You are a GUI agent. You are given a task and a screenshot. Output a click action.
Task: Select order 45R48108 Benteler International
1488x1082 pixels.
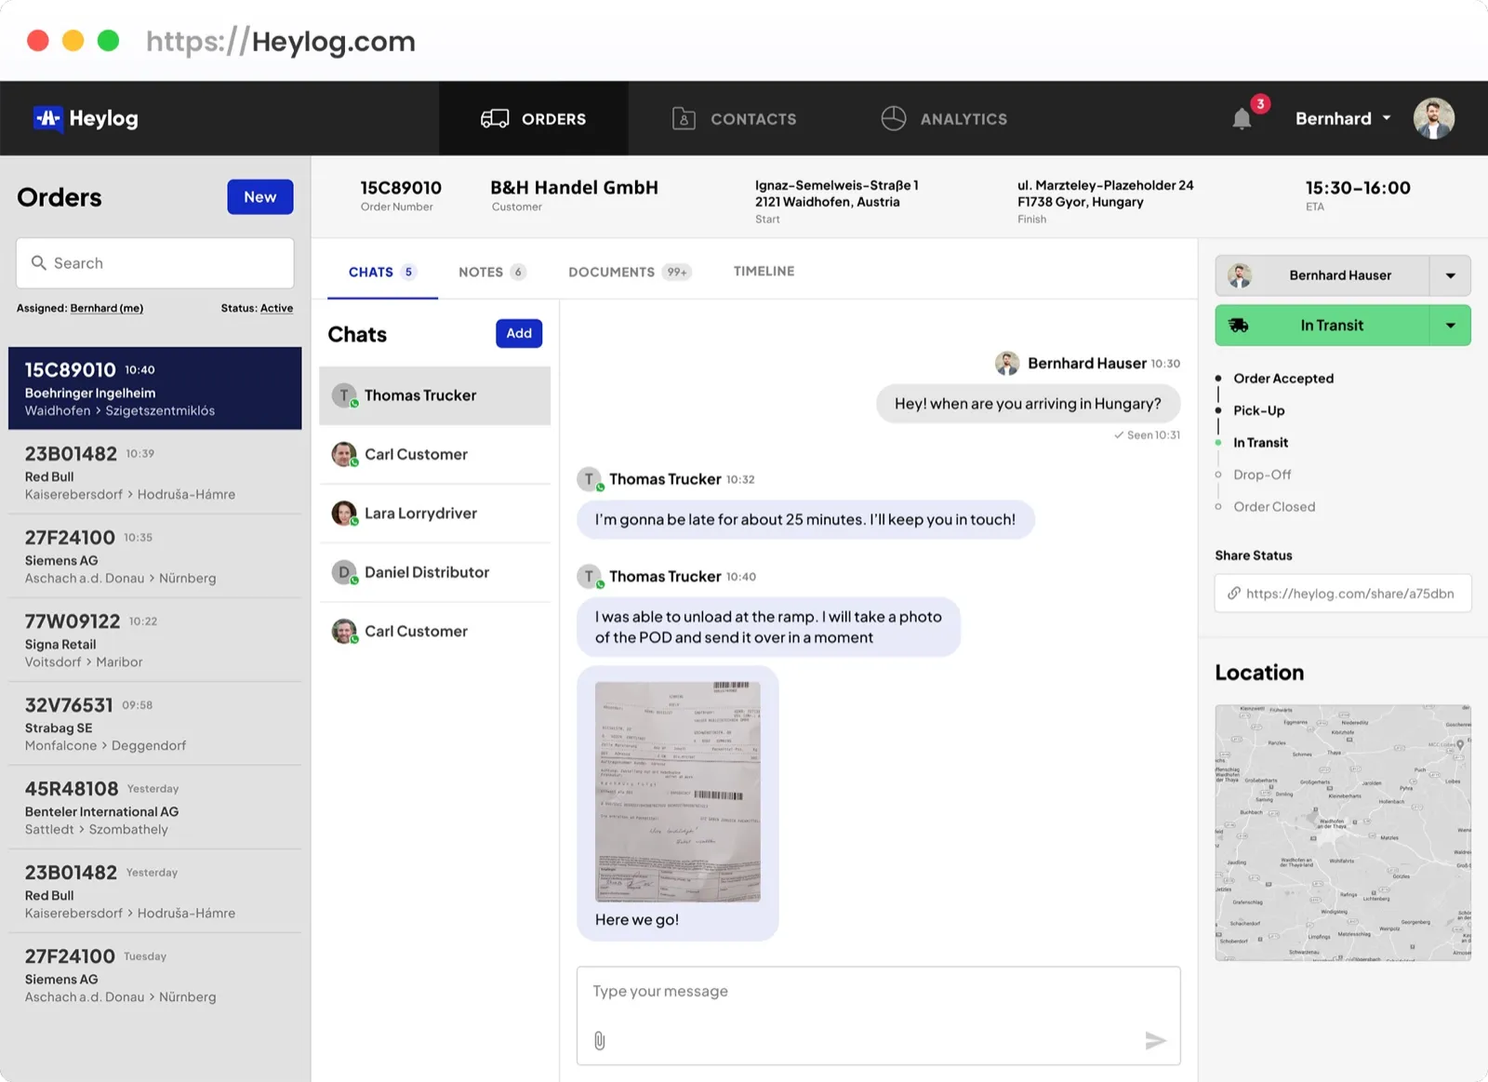[155, 808]
